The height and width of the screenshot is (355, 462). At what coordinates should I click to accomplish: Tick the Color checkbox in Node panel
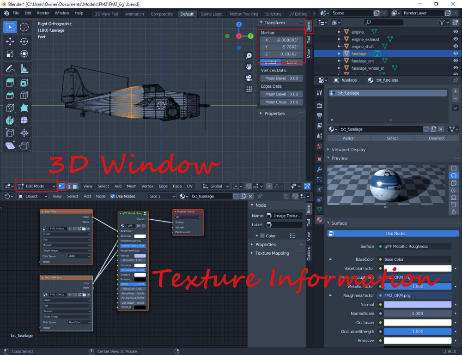point(262,236)
